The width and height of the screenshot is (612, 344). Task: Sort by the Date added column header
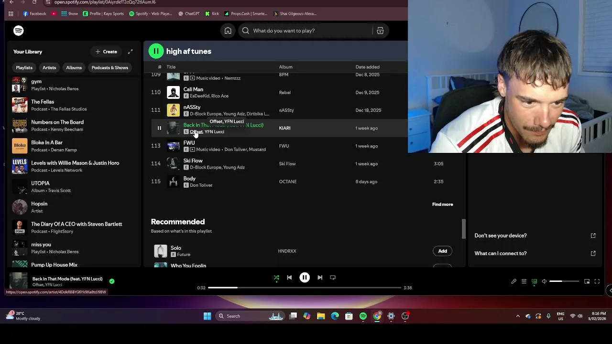(x=367, y=67)
